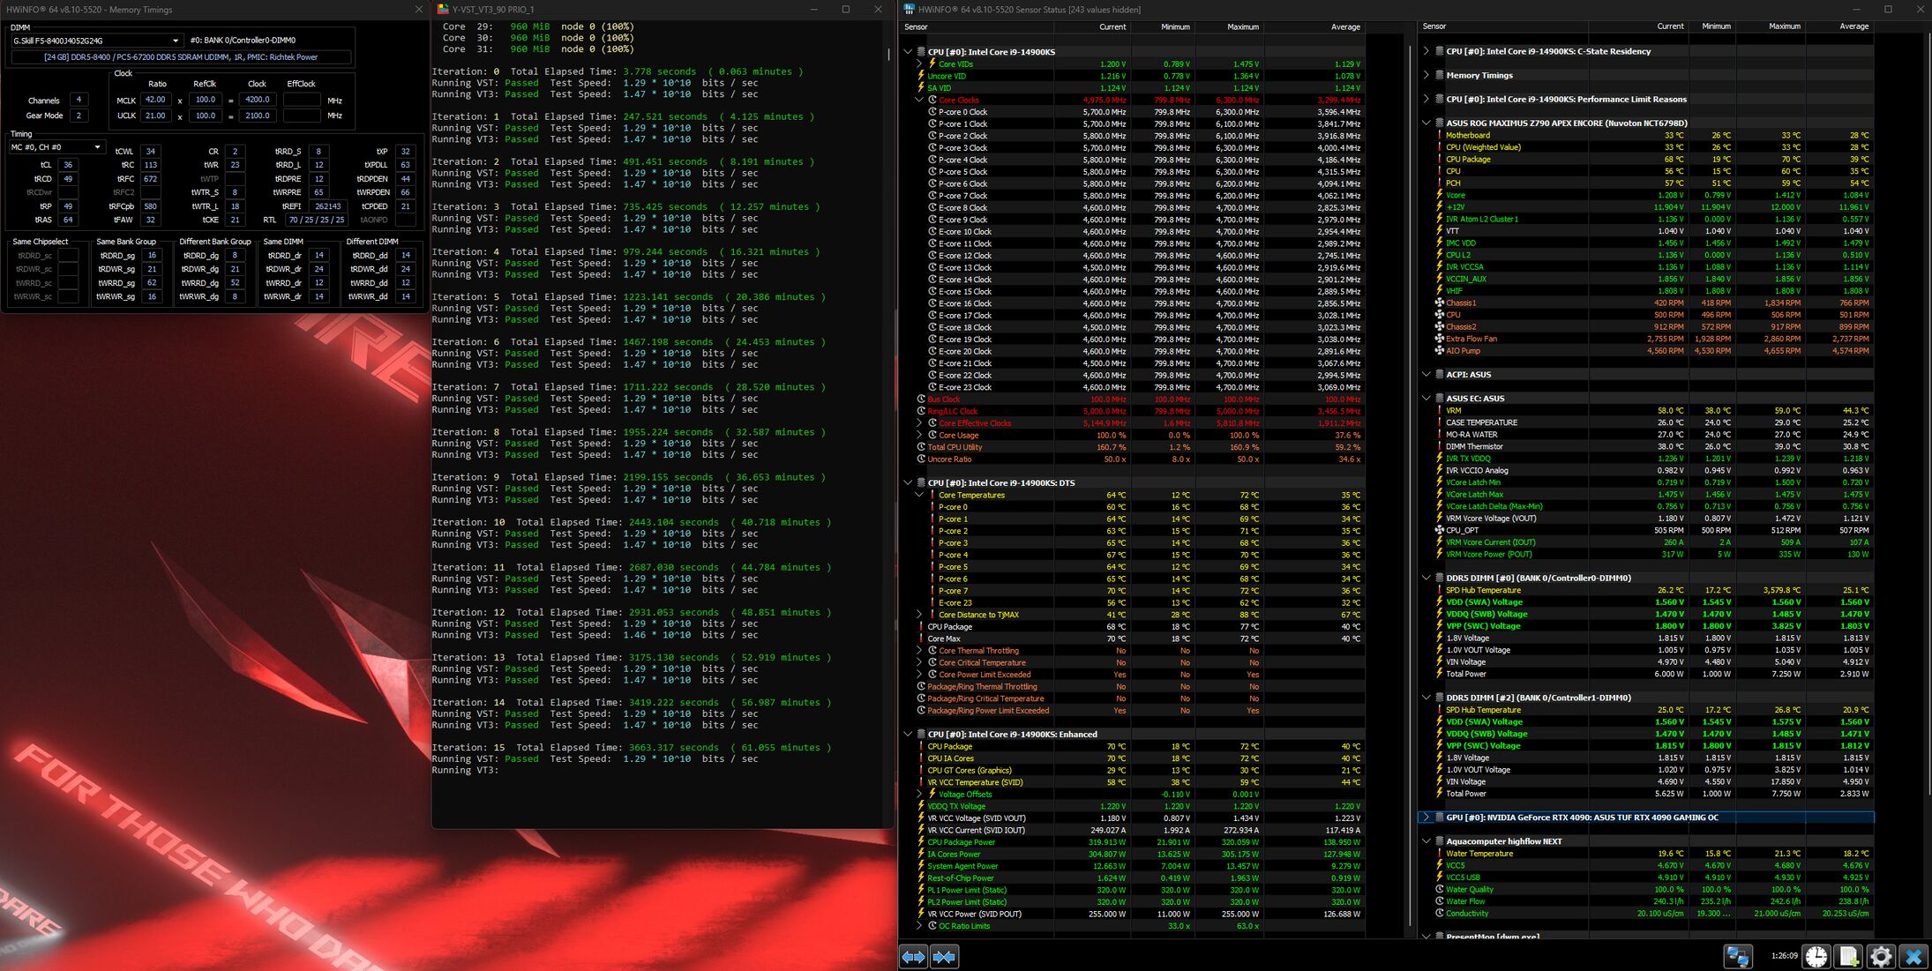This screenshot has height=971, width=1932.
Task: Click the thermometer icon beside Water Temperature
Action: pos(1440,854)
